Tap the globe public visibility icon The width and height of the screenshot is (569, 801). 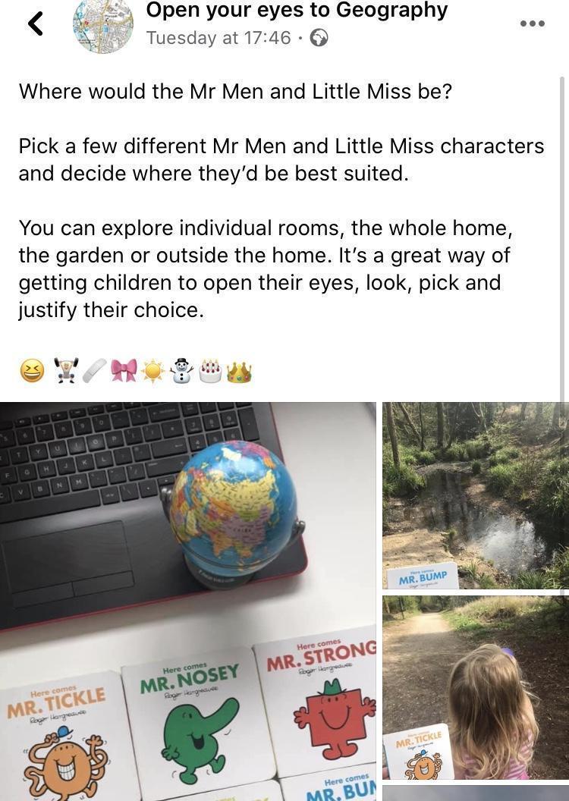pyautogui.click(x=319, y=38)
